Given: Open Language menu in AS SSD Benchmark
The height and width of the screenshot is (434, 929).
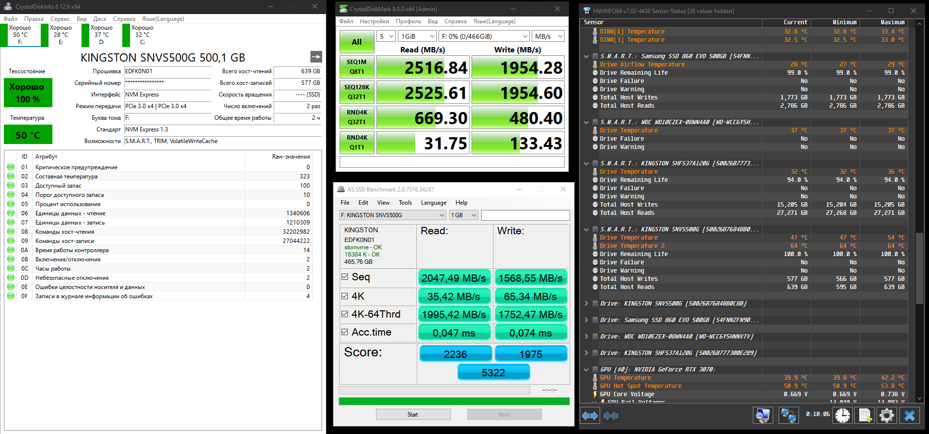Looking at the screenshot, I should coord(434,203).
